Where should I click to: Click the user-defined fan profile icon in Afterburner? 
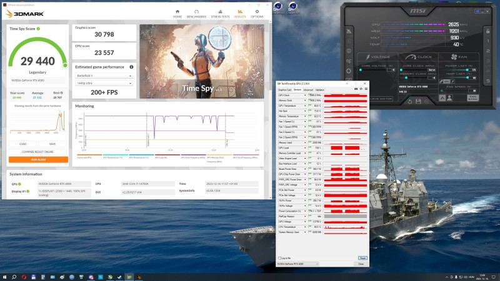click(449, 98)
